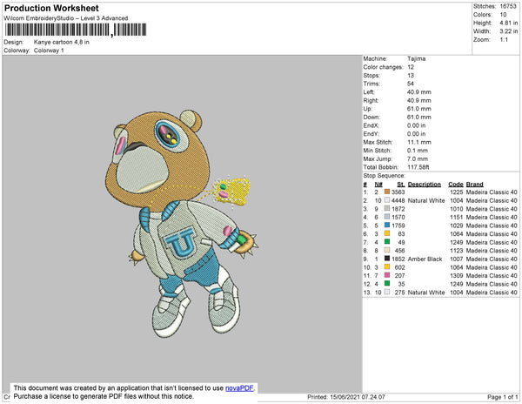Screen dimensions: 522x404
Task: Click the yellow swatch in stop 10
Action: [x=387, y=266]
